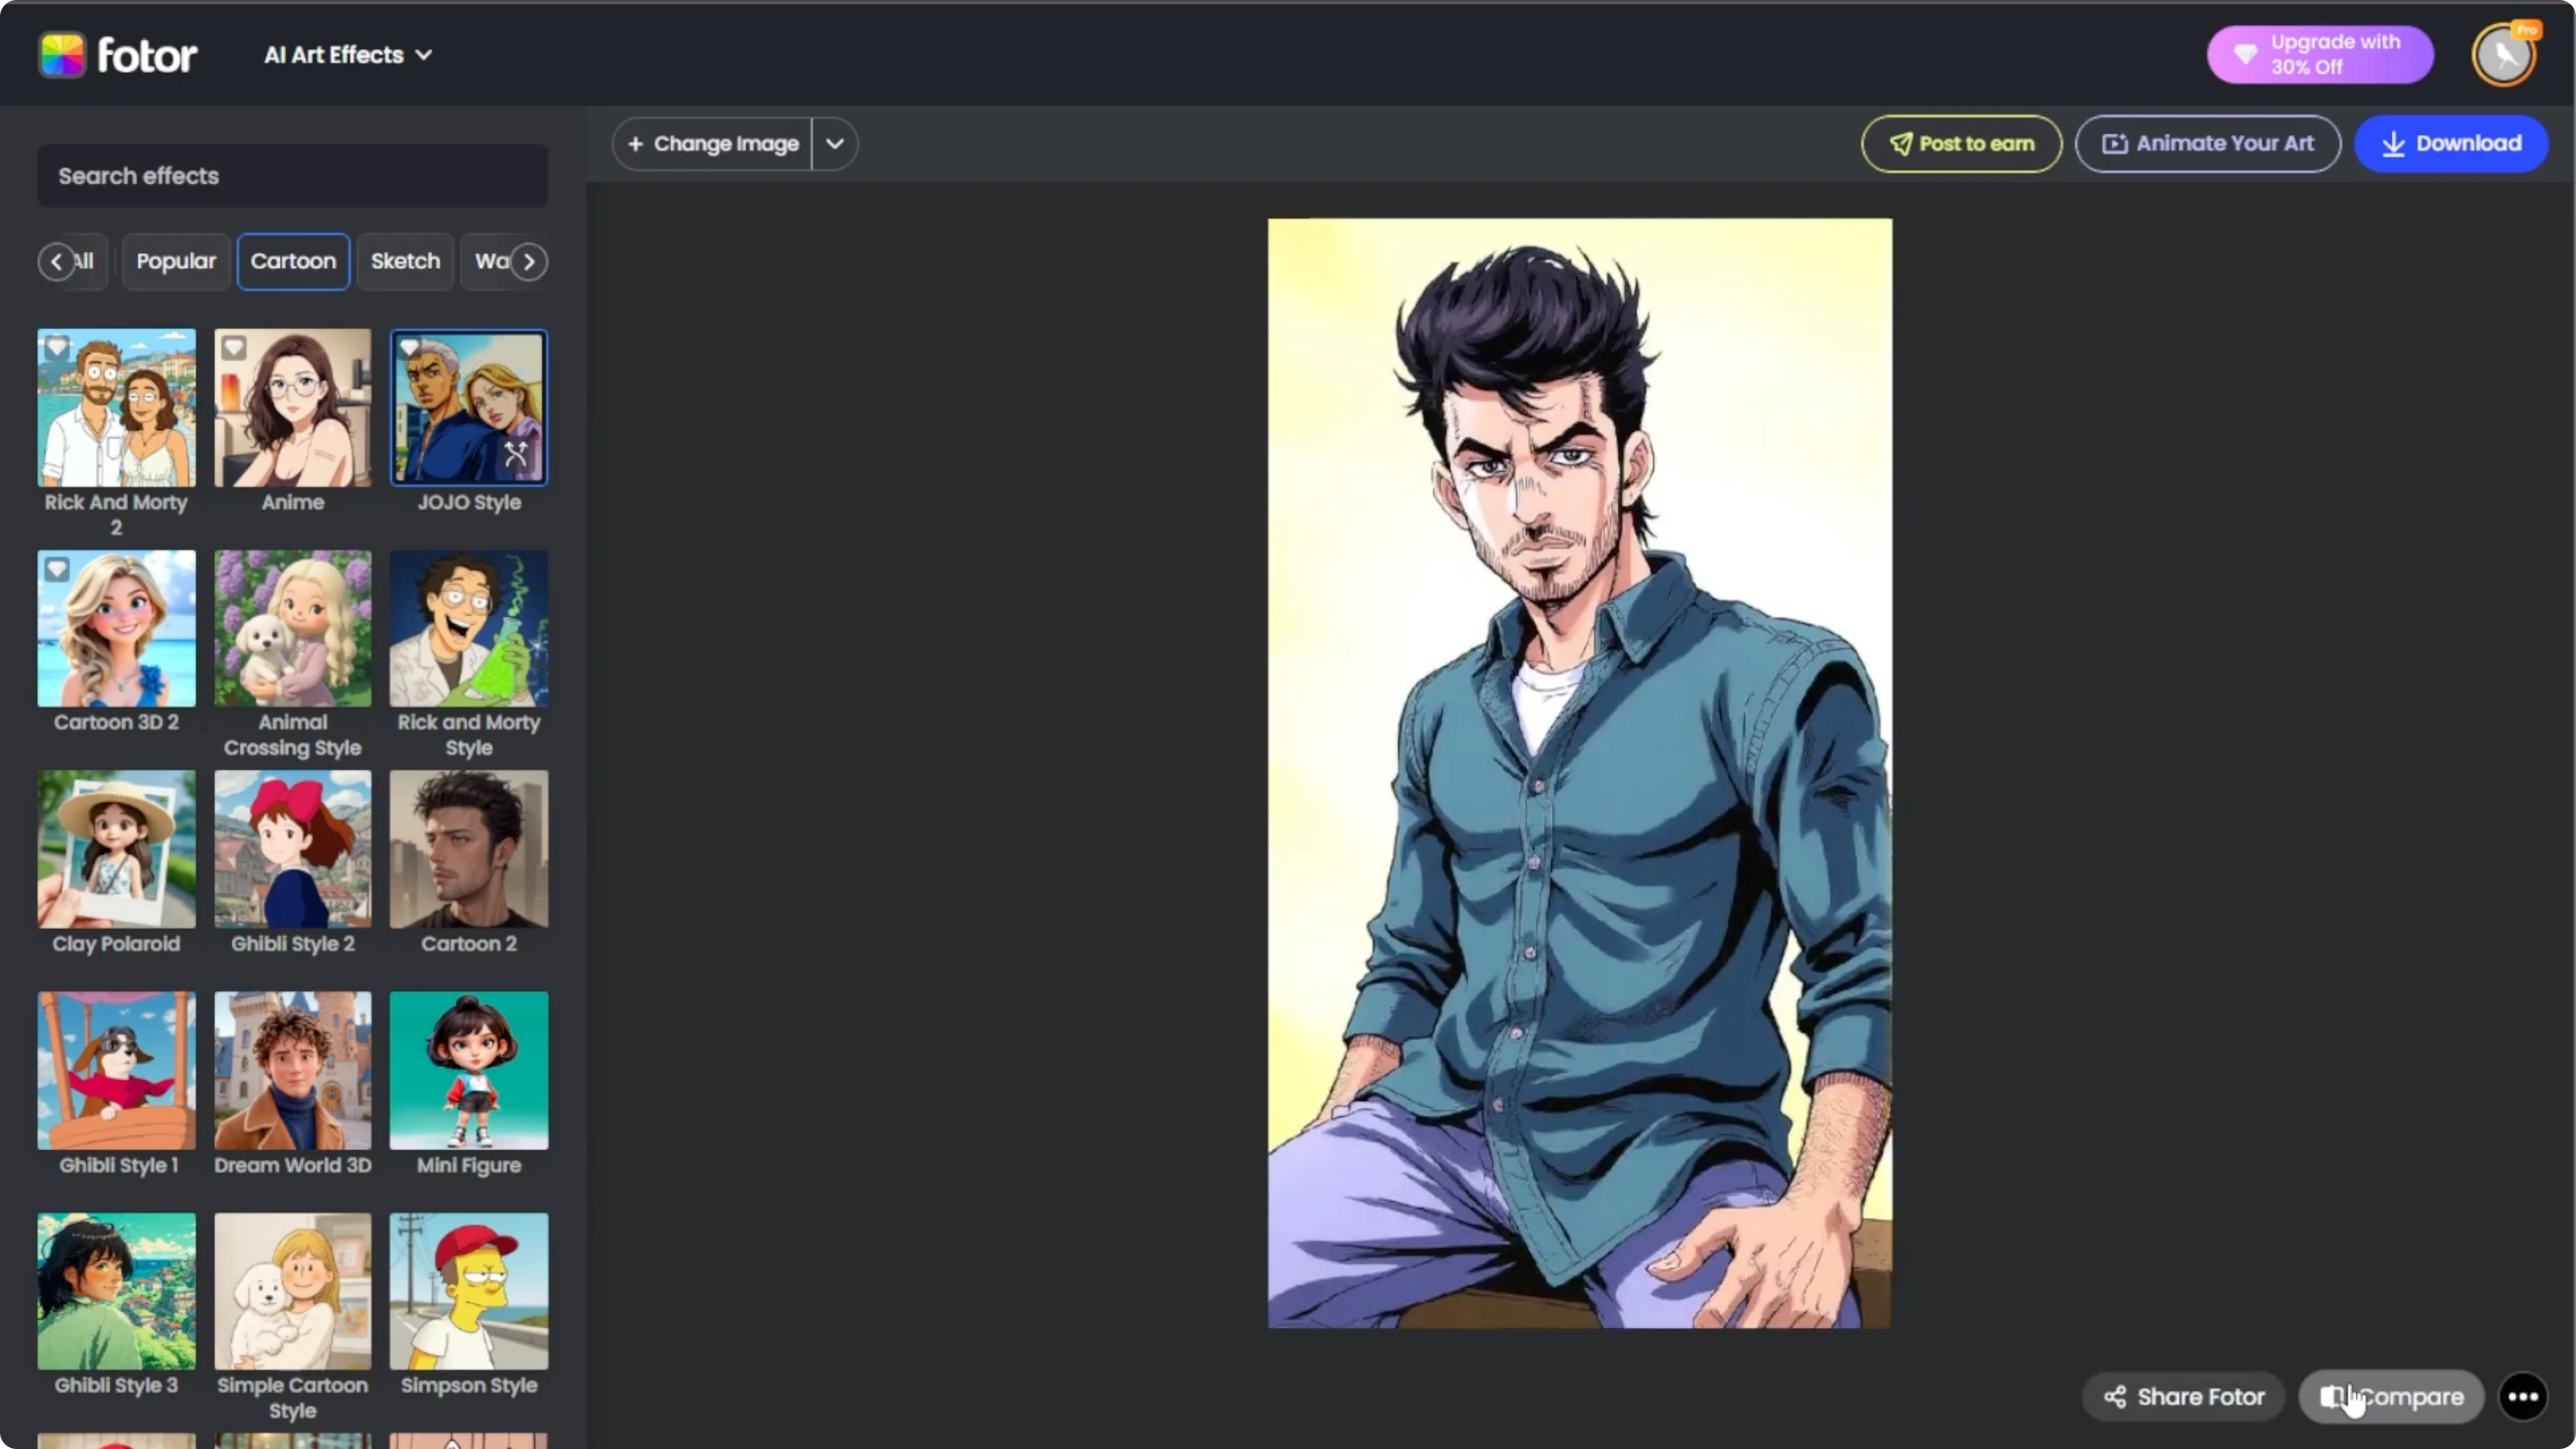Image resolution: width=2576 pixels, height=1449 pixels.
Task: Favorite the Anime effect
Action: coord(233,347)
